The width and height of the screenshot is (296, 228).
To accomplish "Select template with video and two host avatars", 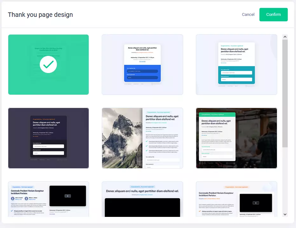I will (x=48, y=199).
